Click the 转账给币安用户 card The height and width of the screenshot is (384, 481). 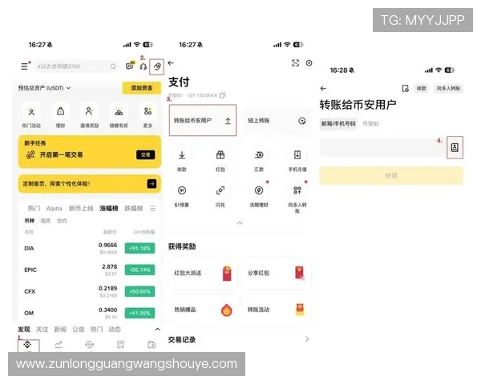[203, 120]
